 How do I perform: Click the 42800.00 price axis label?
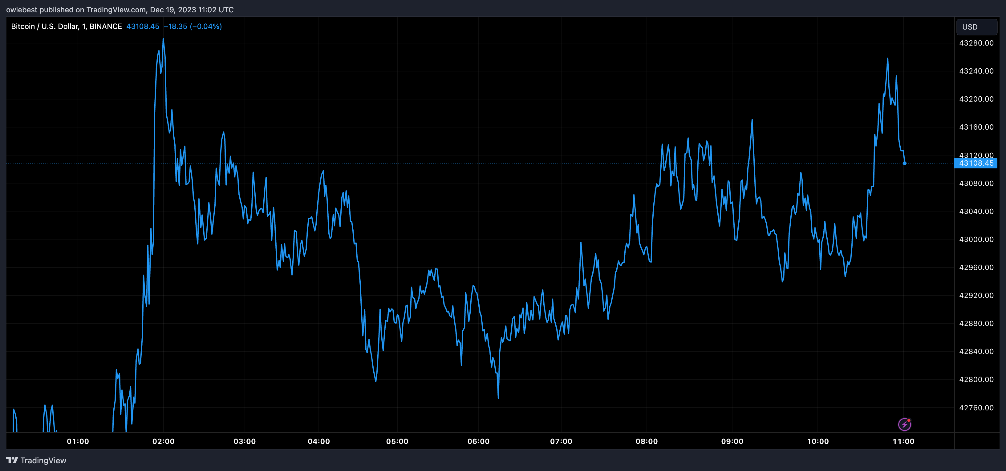point(976,380)
